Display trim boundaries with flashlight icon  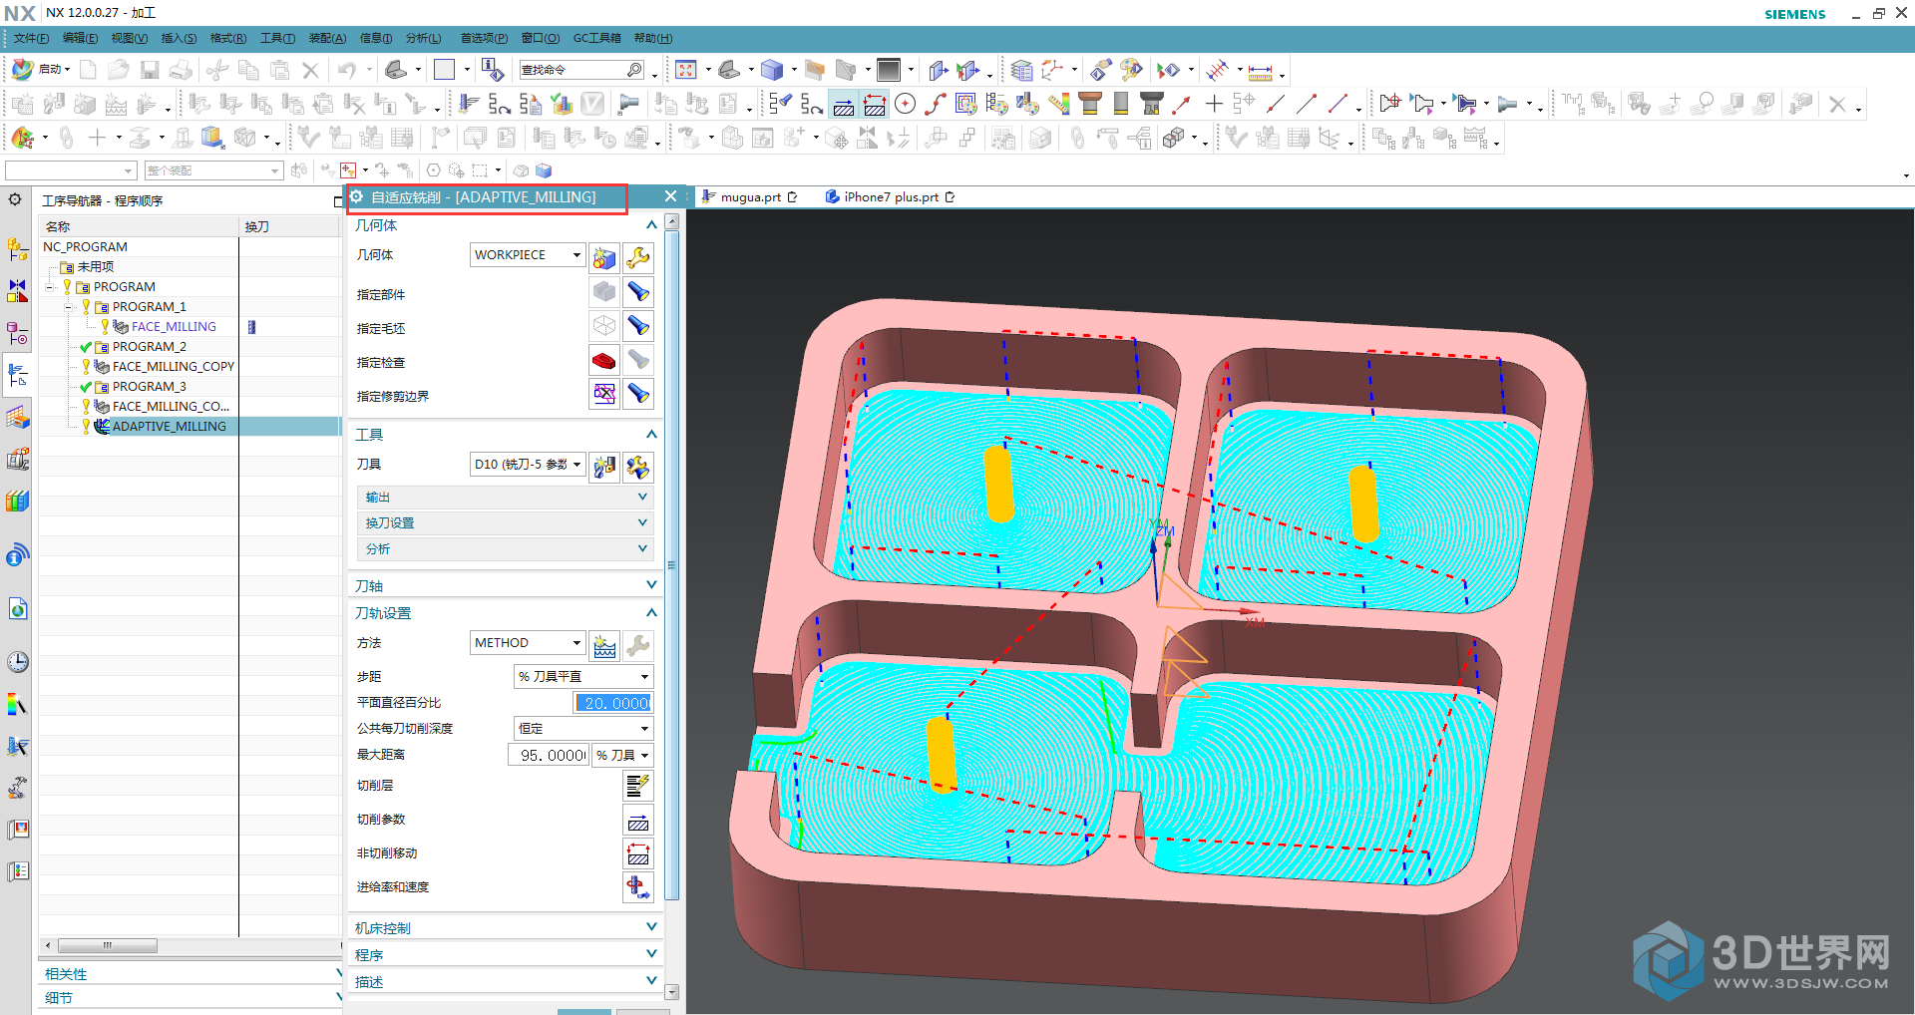(x=638, y=395)
